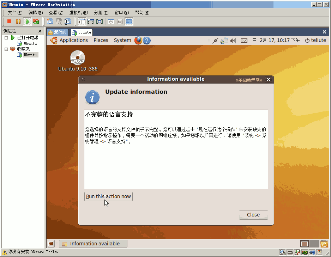
Task: Click the green power on icon
Action: (28, 22)
